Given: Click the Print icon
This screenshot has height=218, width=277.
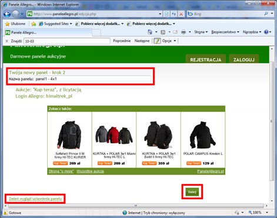Looking at the screenshot, I should tap(183, 32).
